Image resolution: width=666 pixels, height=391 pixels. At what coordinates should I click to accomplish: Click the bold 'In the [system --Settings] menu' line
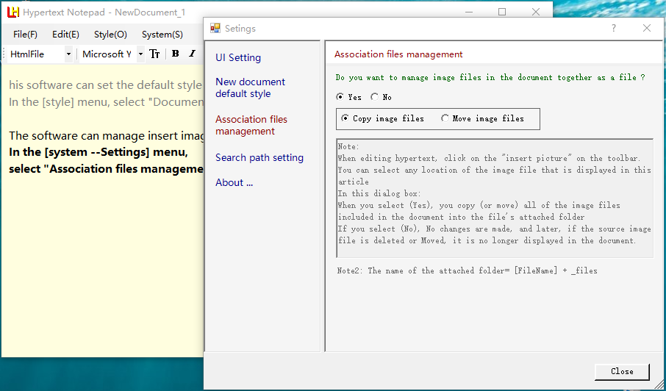coord(99,152)
